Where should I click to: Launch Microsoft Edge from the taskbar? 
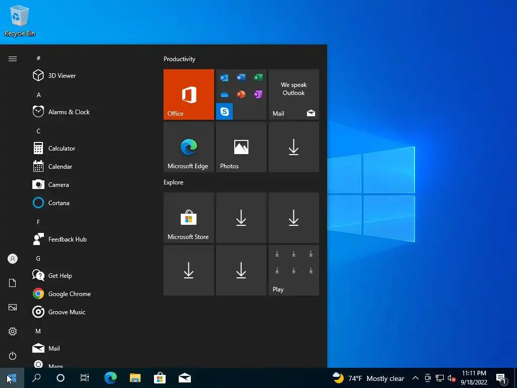click(111, 378)
